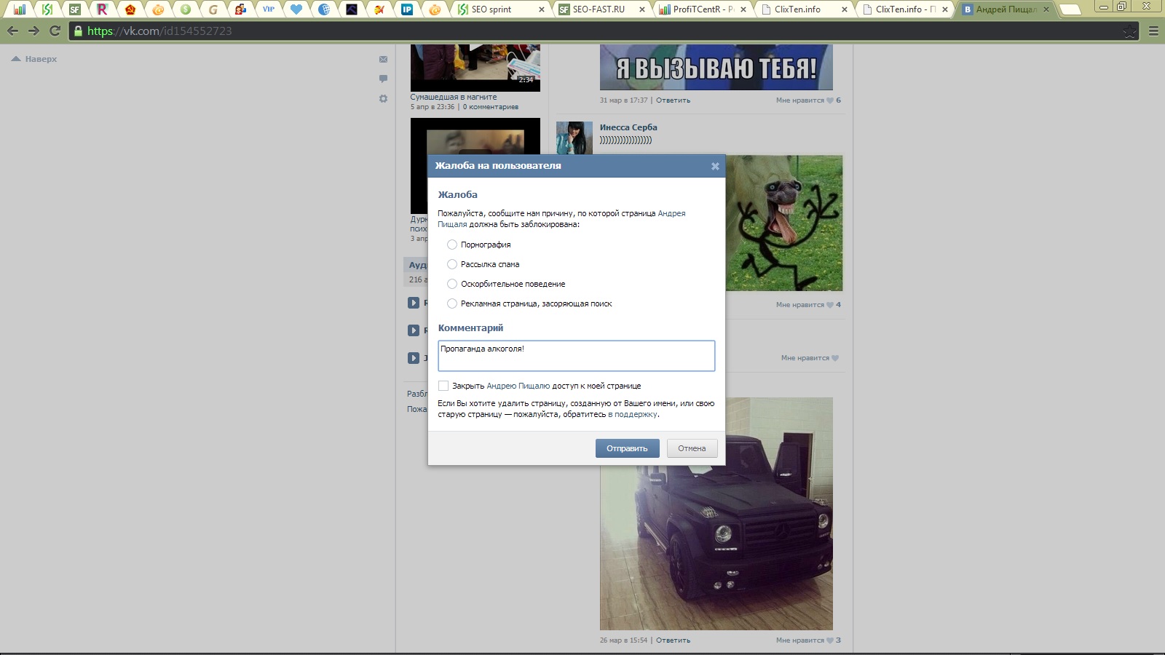Click Ответить on the 31 мар post
The width and height of the screenshot is (1165, 655).
pos(673,100)
